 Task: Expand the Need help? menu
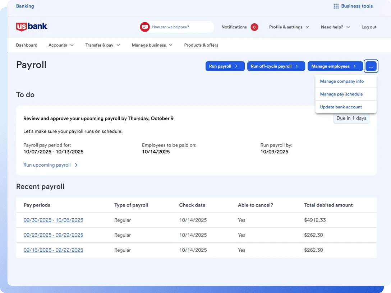pyautogui.click(x=335, y=27)
